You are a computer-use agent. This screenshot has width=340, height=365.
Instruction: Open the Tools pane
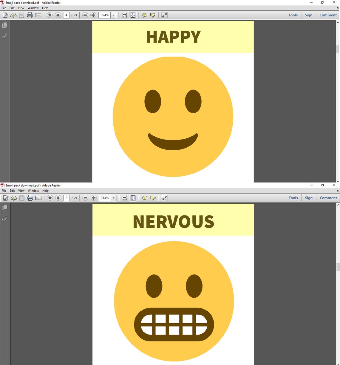click(x=293, y=15)
